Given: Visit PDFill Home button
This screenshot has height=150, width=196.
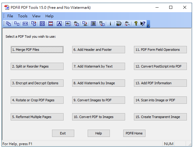Looking at the screenshot, I should (x=135, y=133).
